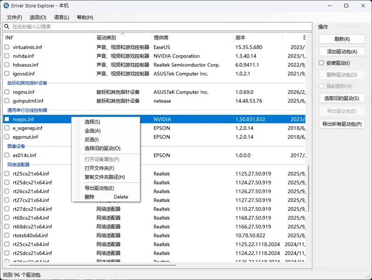Viewport: 372px width, 280px height.
Task: Choose 导出驱动包(E) in the context menu
Action: 106,188
